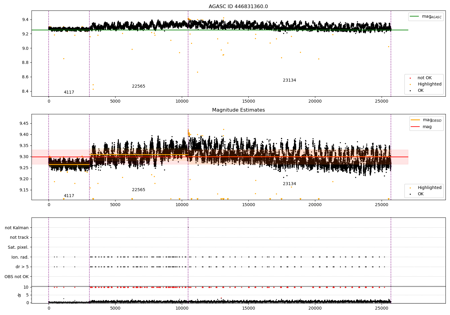Viewport: 450px width, 315px height.
Task: Click the 'Ion. rad.' row label
Action: 20,257
